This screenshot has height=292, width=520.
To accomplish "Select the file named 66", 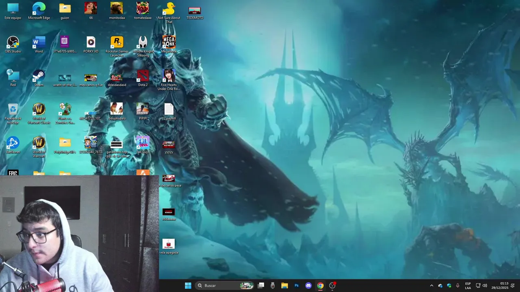I will click(91, 11).
